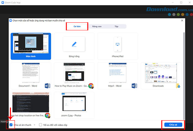Click the share window list scrollbar
Screen dimensions: 193x131
point(184,76)
